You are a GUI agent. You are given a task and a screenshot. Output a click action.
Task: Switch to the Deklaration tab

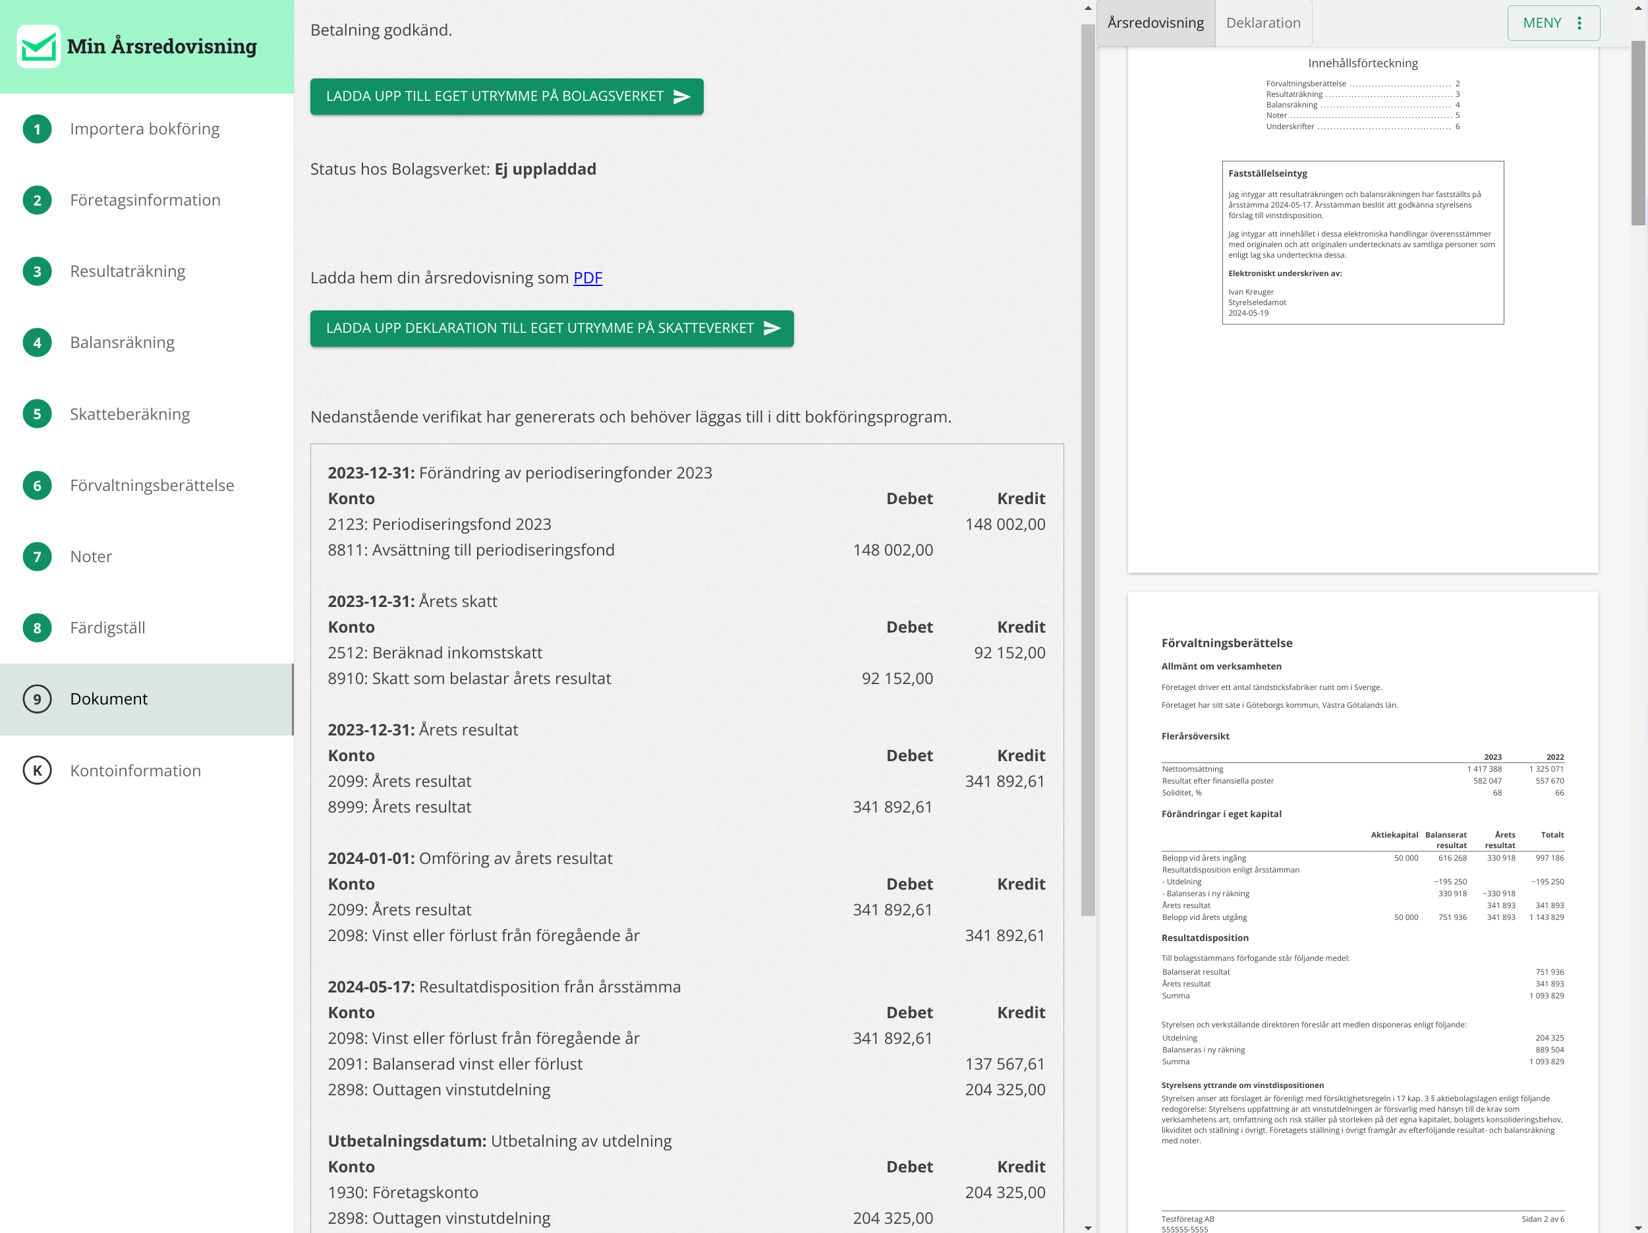[x=1263, y=23]
